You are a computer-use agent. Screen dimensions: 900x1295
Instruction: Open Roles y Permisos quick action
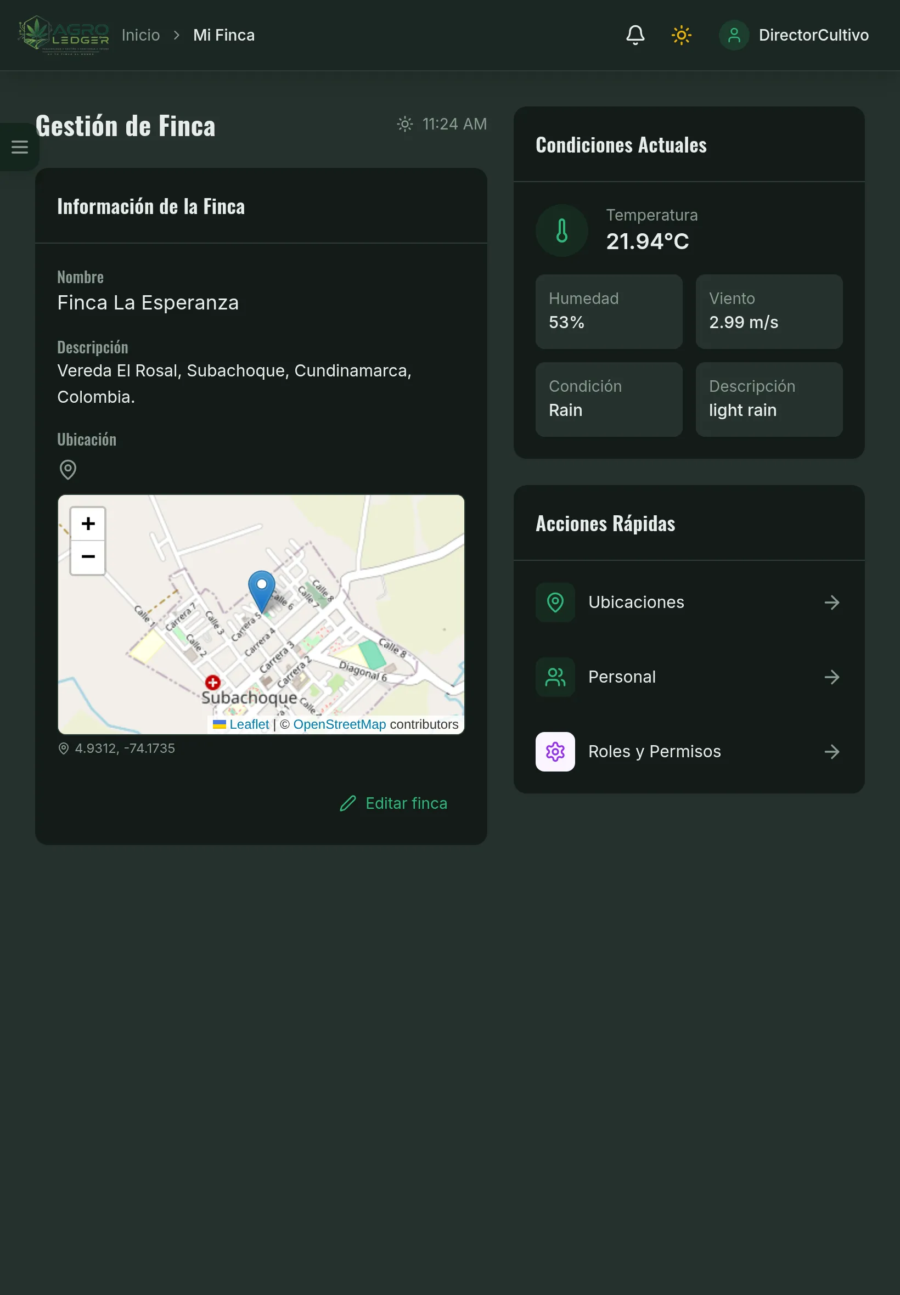(x=689, y=752)
